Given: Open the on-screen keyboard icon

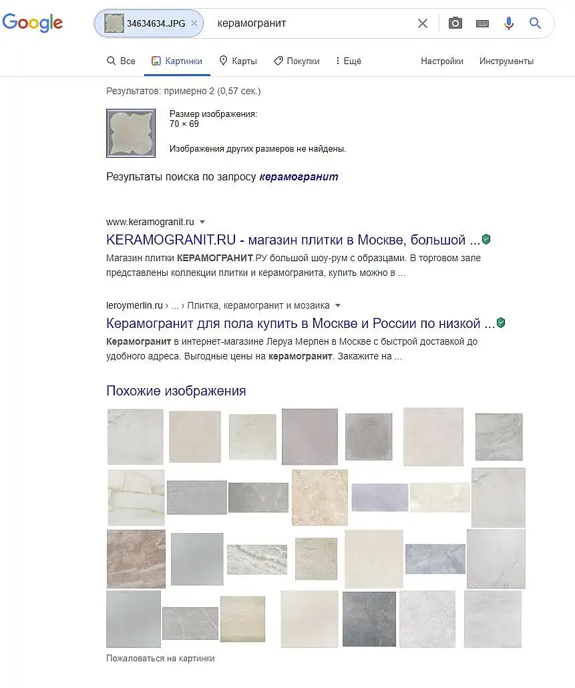Looking at the screenshot, I should point(482,23).
